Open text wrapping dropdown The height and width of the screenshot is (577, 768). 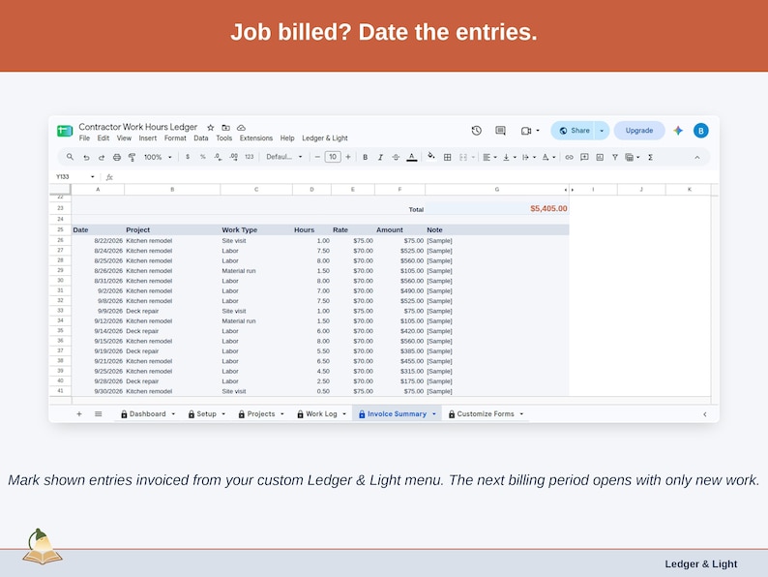529,158
